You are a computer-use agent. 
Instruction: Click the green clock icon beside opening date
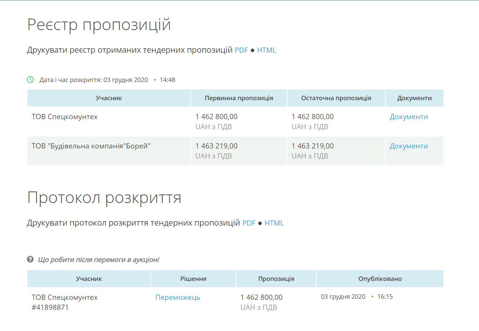pyautogui.click(x=30, y=80)
